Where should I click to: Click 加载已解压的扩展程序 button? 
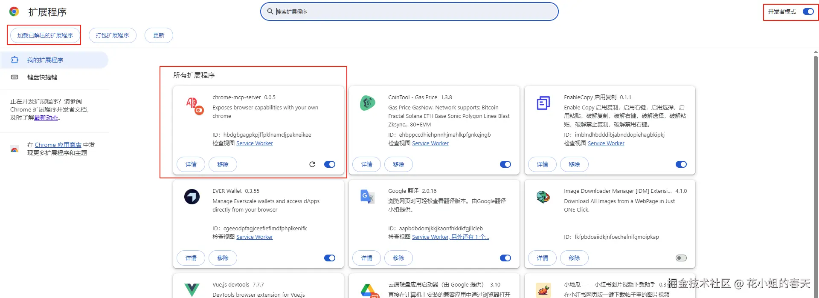click(45, 35)
